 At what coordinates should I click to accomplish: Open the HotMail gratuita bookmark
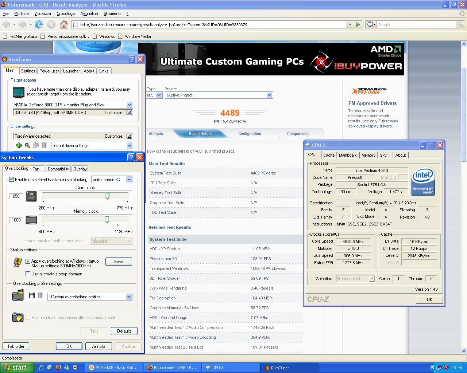pos(20,36)
